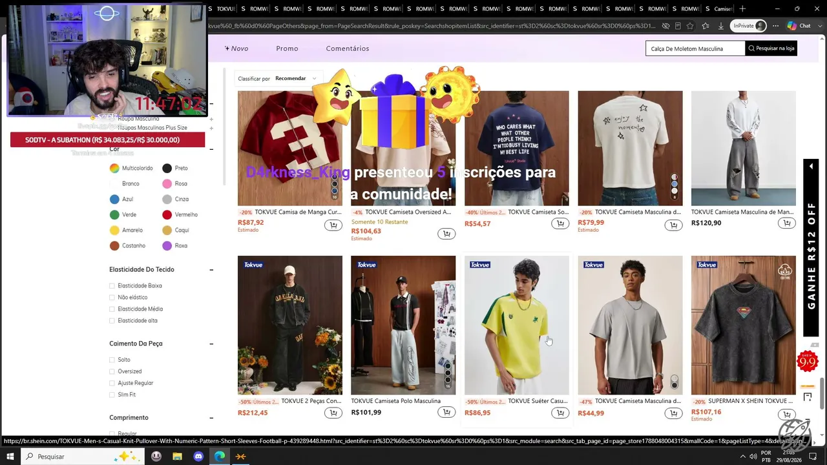
Task: Check Não elástico filter
Action: tap(112, 297)
